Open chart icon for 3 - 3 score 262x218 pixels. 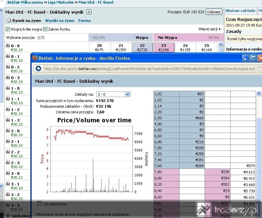tap(8, 205)
